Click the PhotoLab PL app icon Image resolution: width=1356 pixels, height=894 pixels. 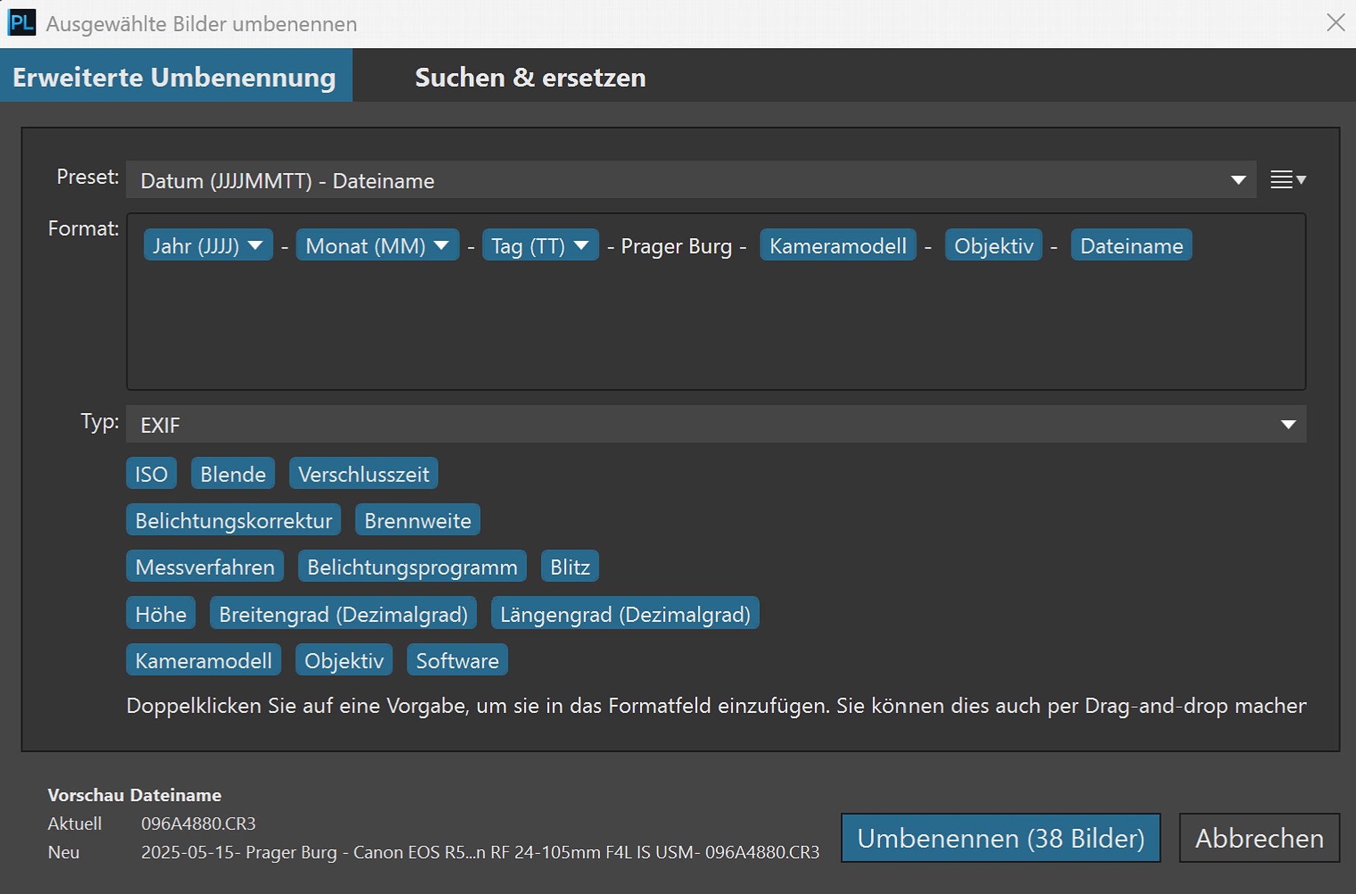click(21, 23)
